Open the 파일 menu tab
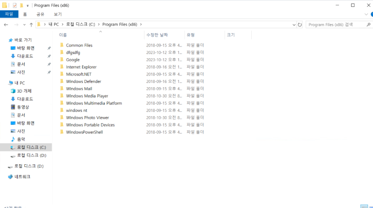The width and height of the screenshot is (373, 208). [x=9, y=14]
